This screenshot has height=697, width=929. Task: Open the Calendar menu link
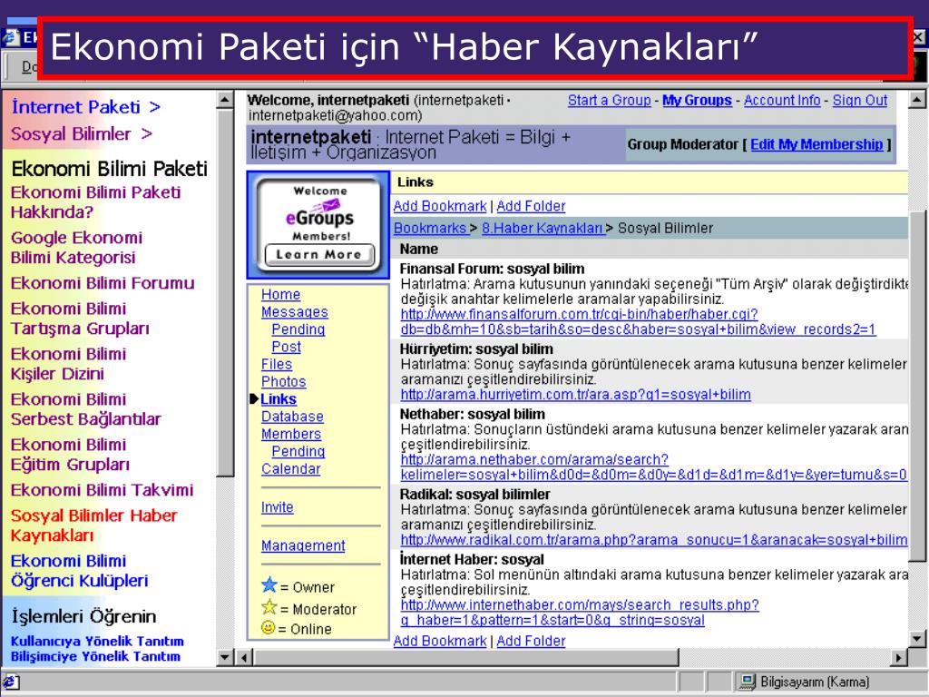(291, 469)
